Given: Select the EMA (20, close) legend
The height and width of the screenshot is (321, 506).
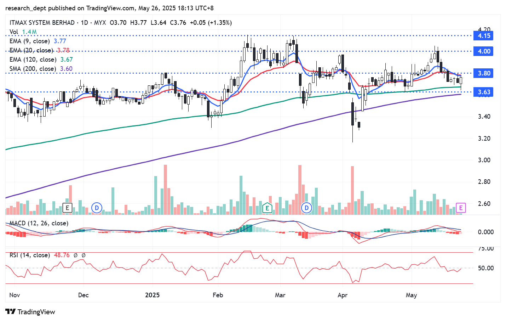Looking at the screenshot, I should (40, 50).
